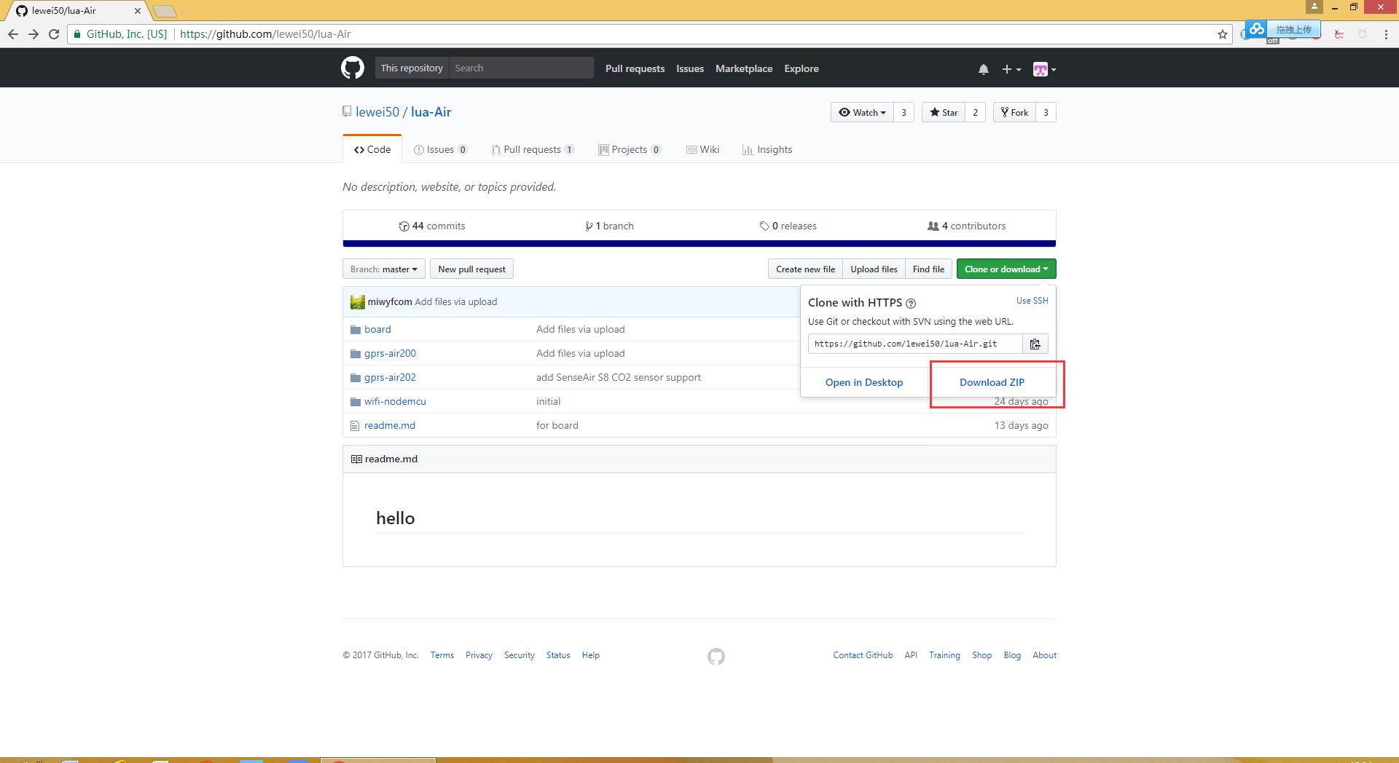The width and height of the screenshot is (1399, 763).
Task: Open Marketplace in the header
Action: [744, 68]
